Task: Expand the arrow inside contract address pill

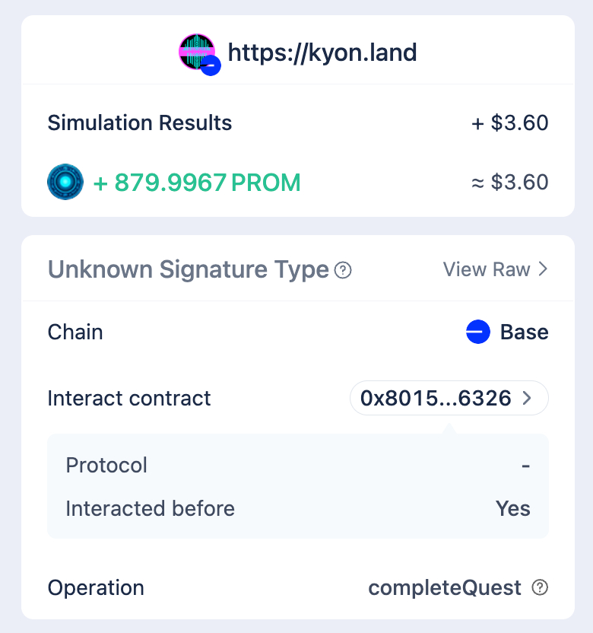Action: click(527, 398)
